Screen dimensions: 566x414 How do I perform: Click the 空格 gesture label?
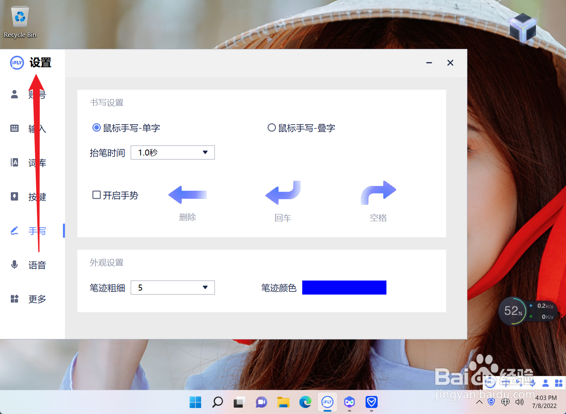[x=378, y=218]
